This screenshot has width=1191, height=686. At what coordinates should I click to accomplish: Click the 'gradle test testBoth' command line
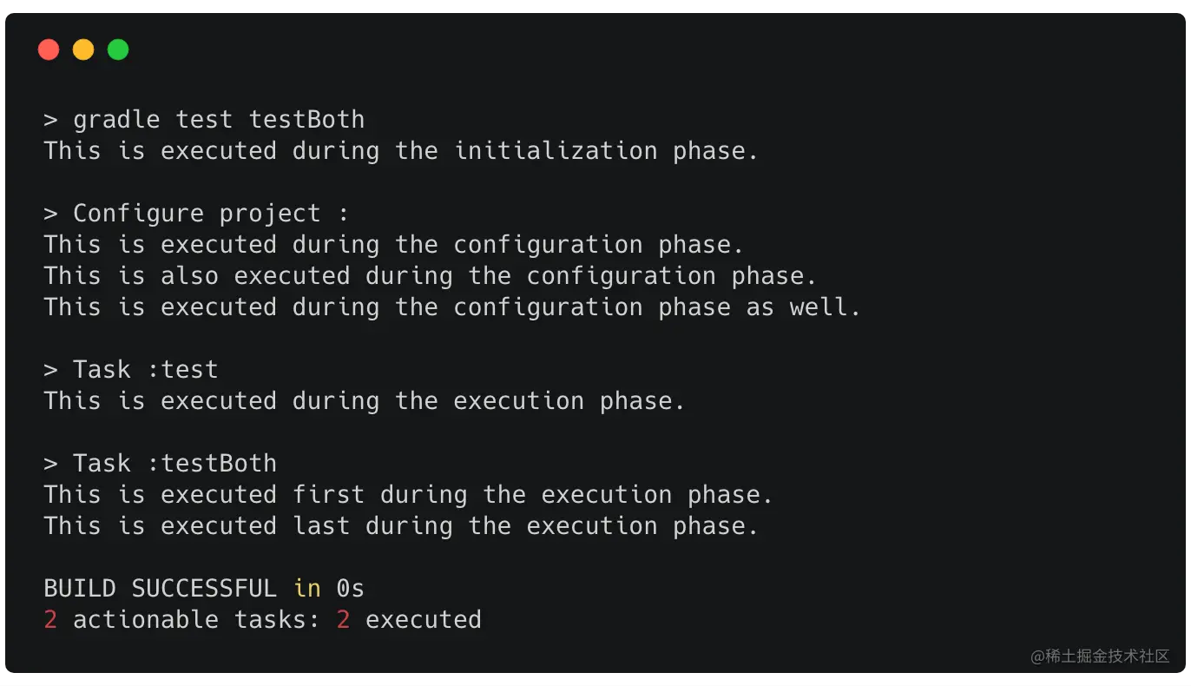(204, 120)
